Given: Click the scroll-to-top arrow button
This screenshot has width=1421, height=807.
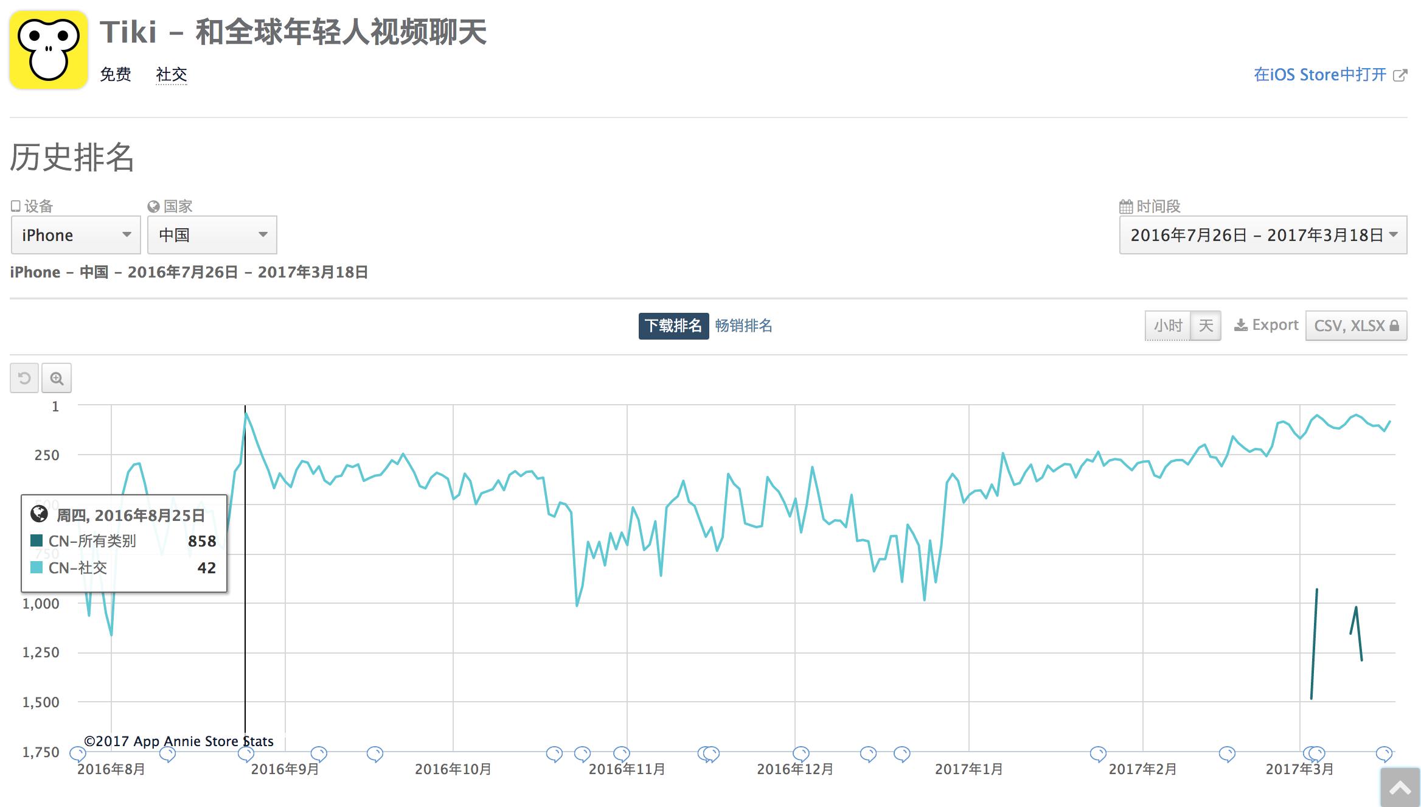Looking at the screenshot, I should 1400,789.
